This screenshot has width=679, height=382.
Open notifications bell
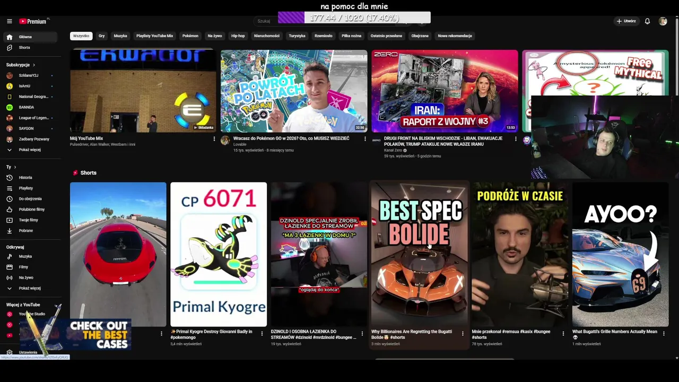point(647,21)
